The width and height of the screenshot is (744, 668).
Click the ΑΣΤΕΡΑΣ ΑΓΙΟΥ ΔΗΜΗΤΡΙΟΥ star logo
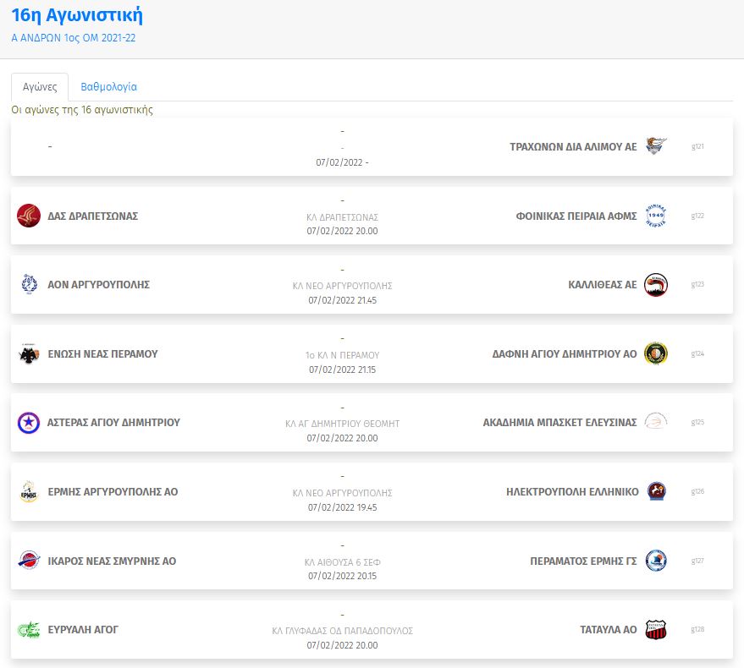[29, 423]
